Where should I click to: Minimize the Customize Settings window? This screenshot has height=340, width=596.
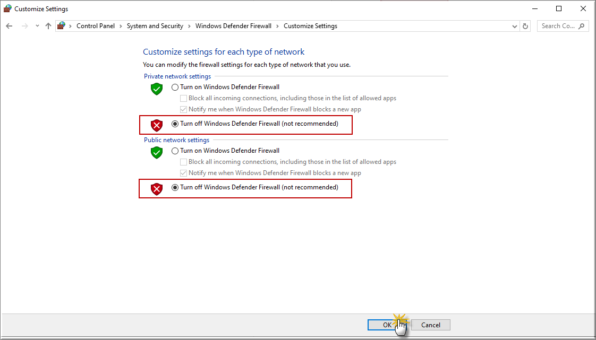click(535, 8)
